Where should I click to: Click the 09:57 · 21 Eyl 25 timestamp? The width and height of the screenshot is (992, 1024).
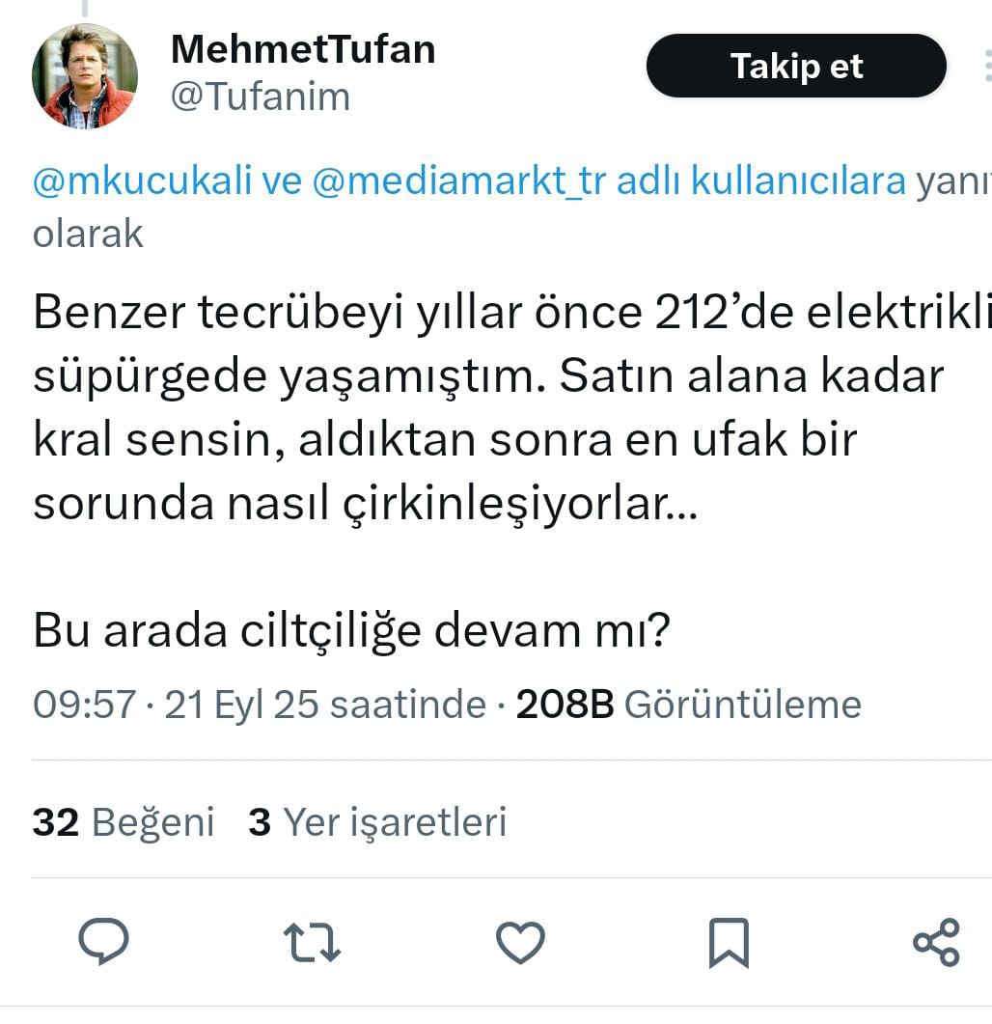260,705
